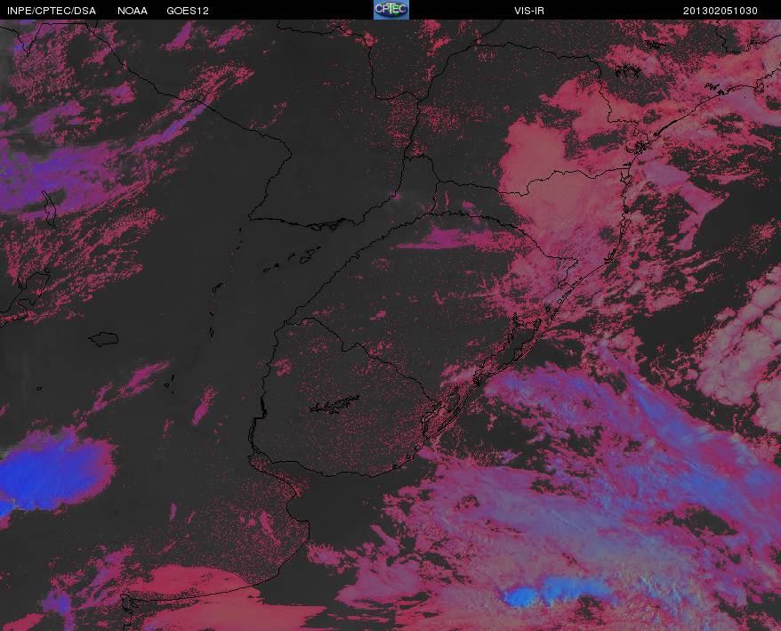Viewport: 781px width, 631px height.
Task: Select the INPE/CPTEC/DSA header text
Action: [52, 11]
